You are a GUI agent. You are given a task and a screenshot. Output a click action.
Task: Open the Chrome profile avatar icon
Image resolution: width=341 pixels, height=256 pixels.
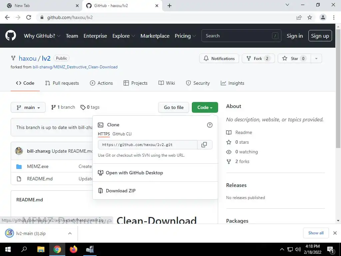[x=323, y=17]
